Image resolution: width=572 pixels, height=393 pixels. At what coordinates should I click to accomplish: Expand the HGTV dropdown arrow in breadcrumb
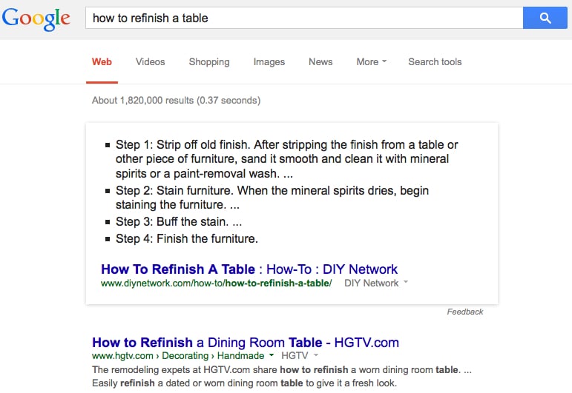tap(314, 356)
